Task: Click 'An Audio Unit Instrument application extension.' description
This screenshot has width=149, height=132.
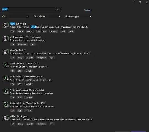Action: (31, 93)
